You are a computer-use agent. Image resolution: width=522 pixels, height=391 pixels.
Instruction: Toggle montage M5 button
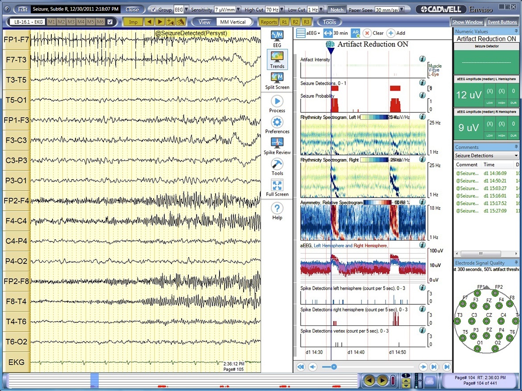[91, 22]
